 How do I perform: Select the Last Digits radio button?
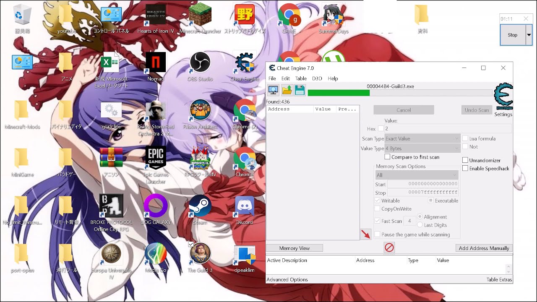coord(420,225)
